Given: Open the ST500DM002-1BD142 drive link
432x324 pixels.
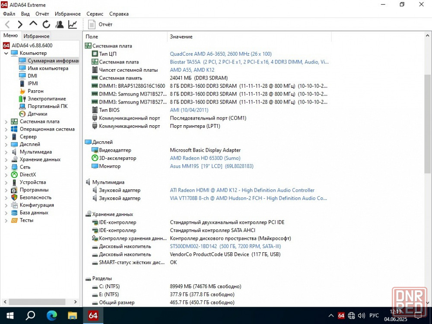Looking at the screenshot, I should (x=226, y=246).
